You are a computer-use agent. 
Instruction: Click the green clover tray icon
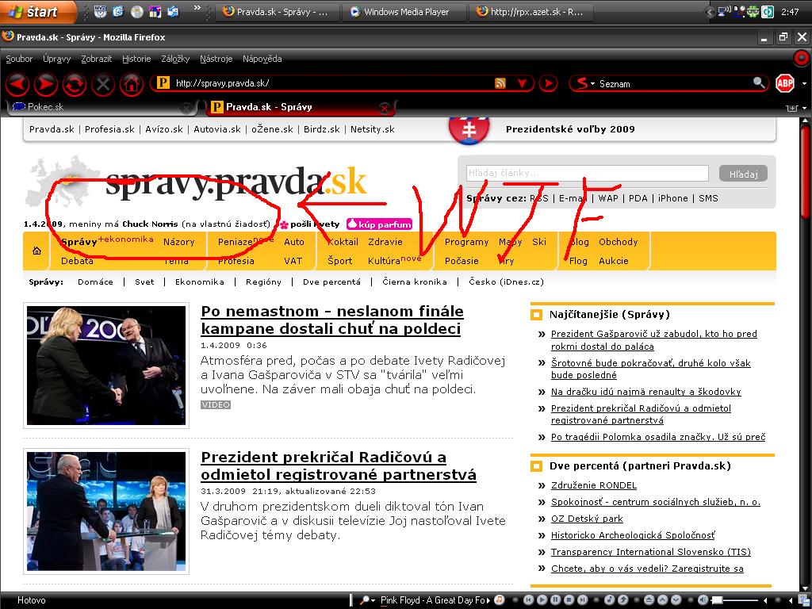752,11
